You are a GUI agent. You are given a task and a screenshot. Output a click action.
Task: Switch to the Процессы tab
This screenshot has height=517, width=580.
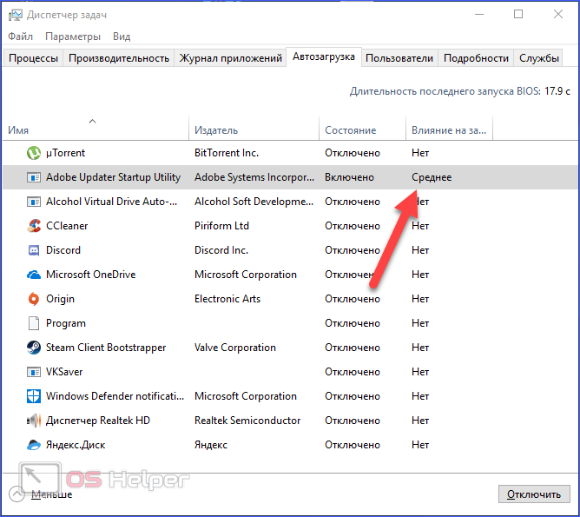coord(33,58)
